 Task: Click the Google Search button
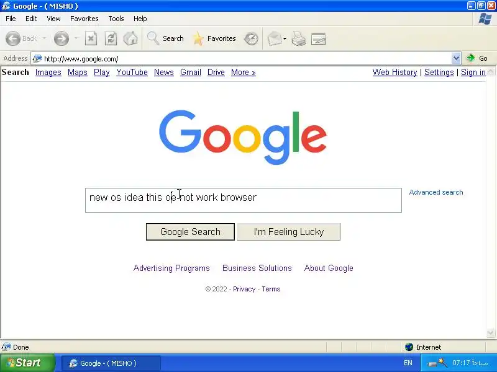(x=190, y=232)
